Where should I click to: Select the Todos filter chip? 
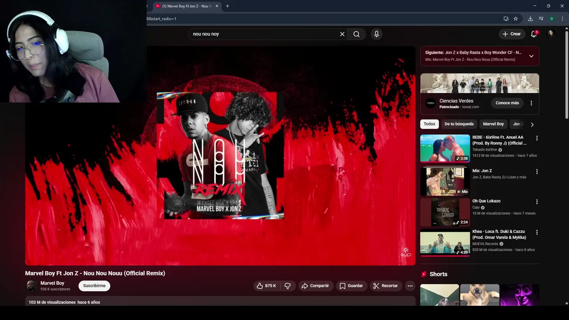429,124
